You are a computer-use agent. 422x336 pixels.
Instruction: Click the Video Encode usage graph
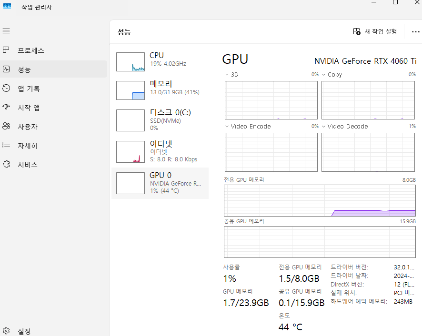[271, 152]
